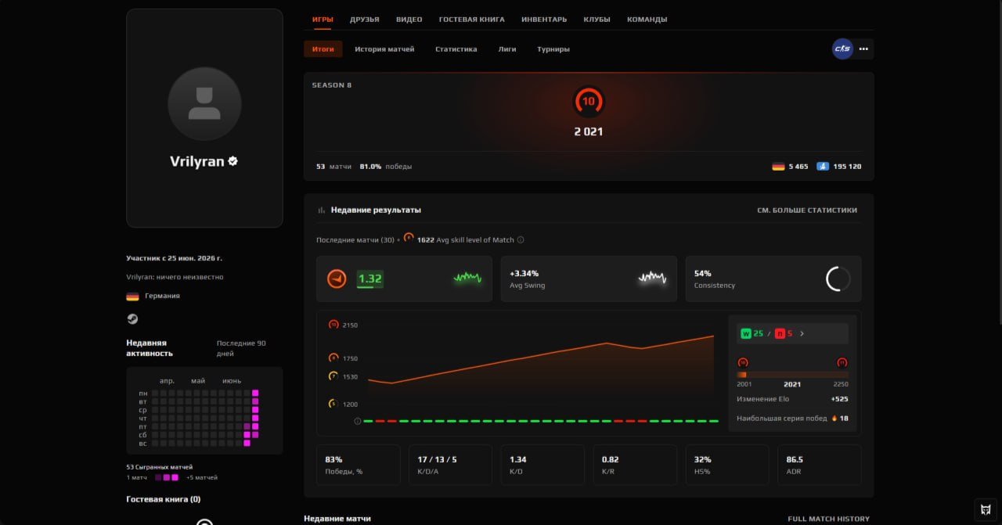Screen dimensions: 1002x525
Task: Click the 53 Сыгранных матчей label
Action: coord(160,467)
